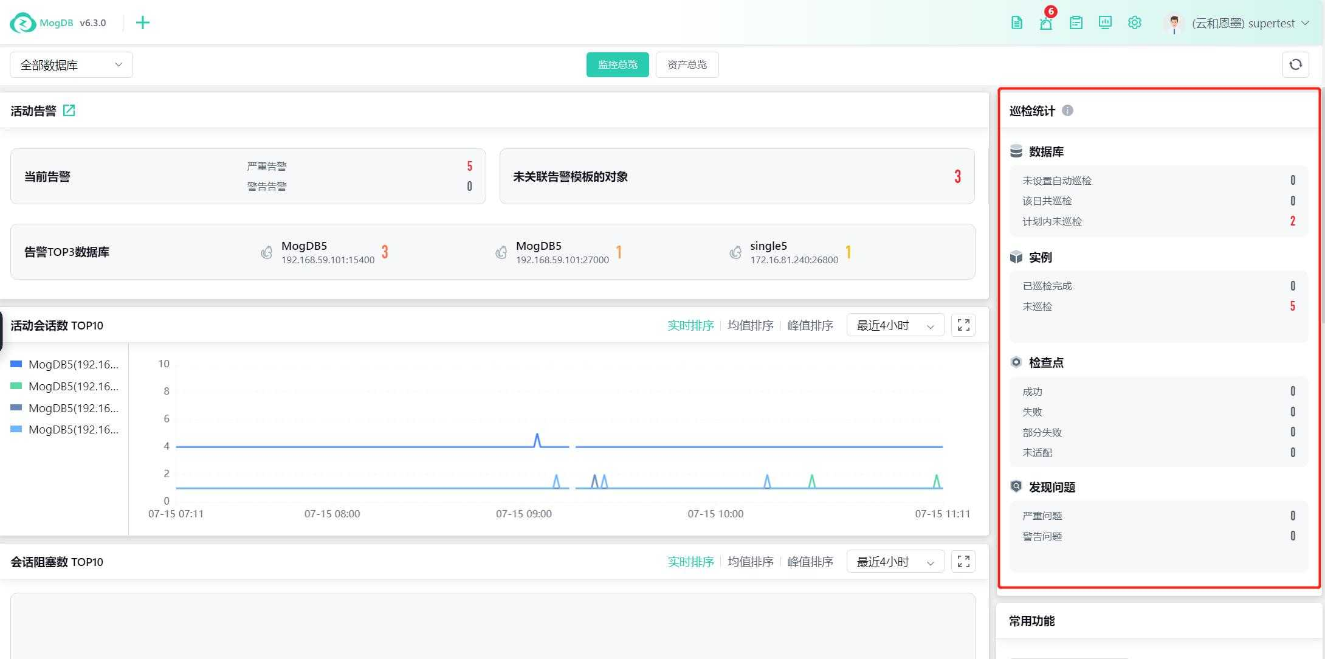Click the 部分失败 checkpoint row
Image resolution: width=1325 pixels, height=659 pixels.
[1158, 432]
